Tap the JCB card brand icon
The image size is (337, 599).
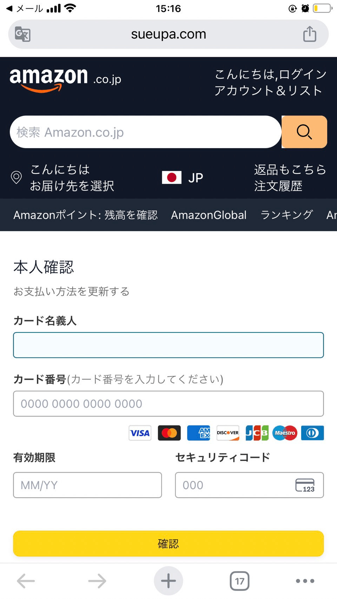(x=256, y=433)
